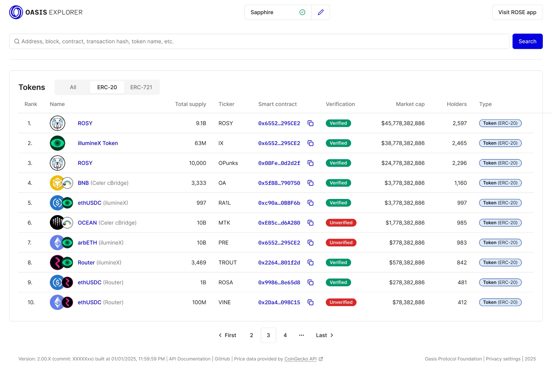Screen dimensions: 552x375
Task: Copy address 0x5f88...790750
Action: [x=310, y=183]
